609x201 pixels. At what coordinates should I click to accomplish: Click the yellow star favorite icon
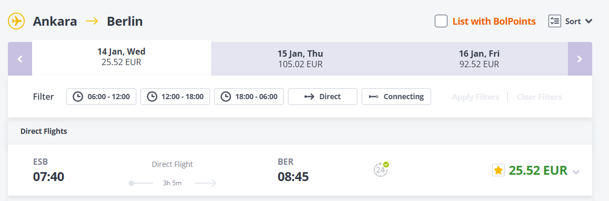tap(498, 170)
